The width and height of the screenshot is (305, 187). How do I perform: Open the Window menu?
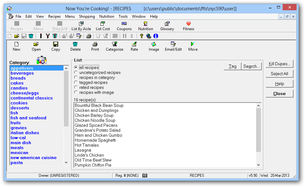coord(139,16)
